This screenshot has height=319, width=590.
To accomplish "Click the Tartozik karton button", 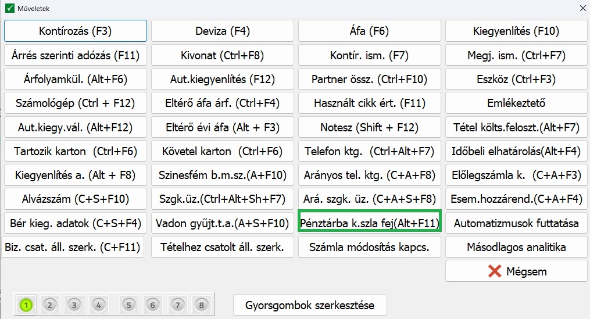I will click(x=76, y=151).
